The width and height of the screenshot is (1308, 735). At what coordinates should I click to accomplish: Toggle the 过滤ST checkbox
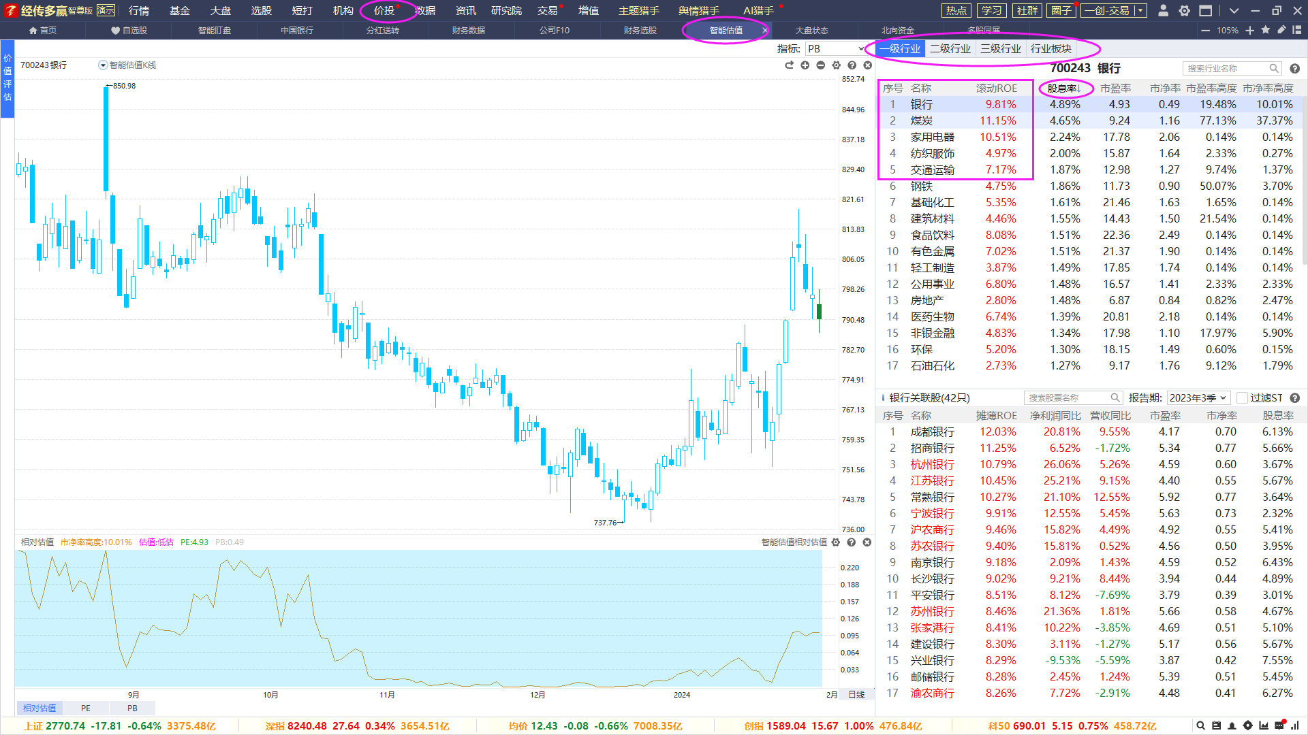click(1243, 398)
